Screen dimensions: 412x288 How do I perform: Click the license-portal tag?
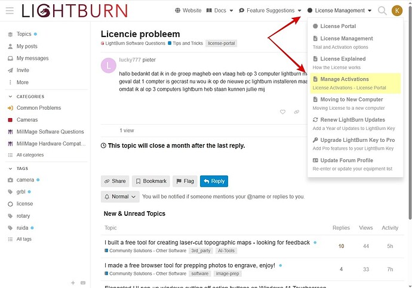222,44
